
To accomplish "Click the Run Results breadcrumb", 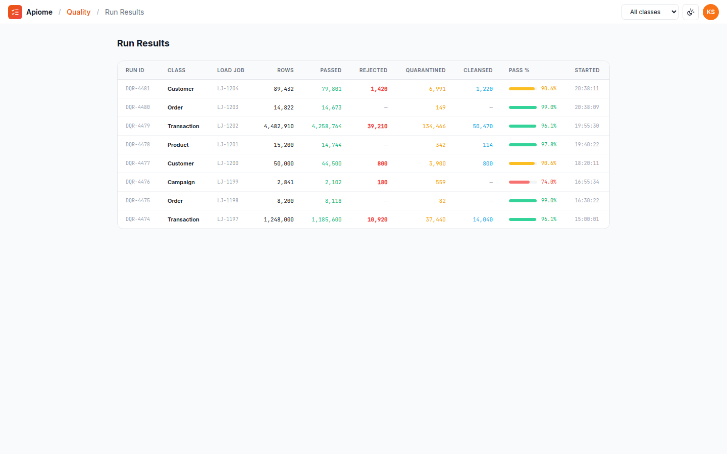I will coord(124,12).
